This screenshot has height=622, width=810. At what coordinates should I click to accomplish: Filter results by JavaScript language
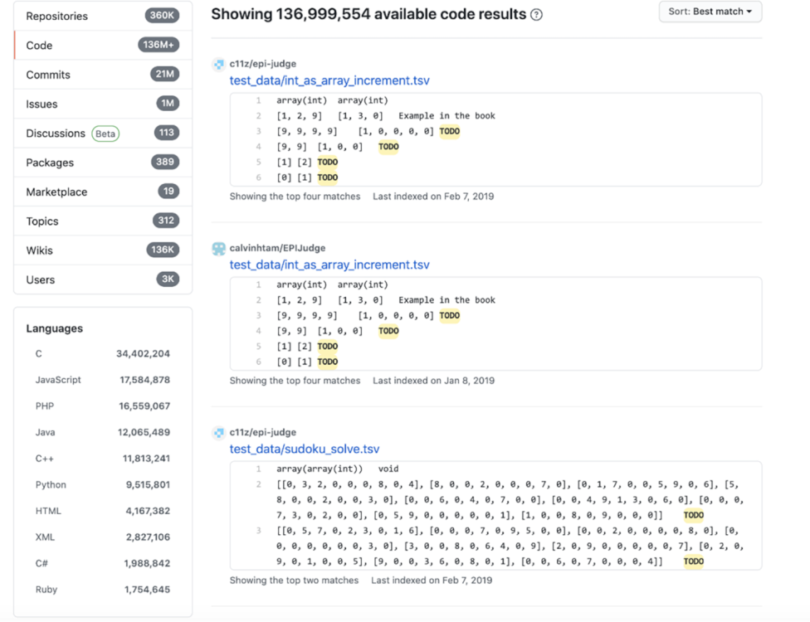[58, 380]
